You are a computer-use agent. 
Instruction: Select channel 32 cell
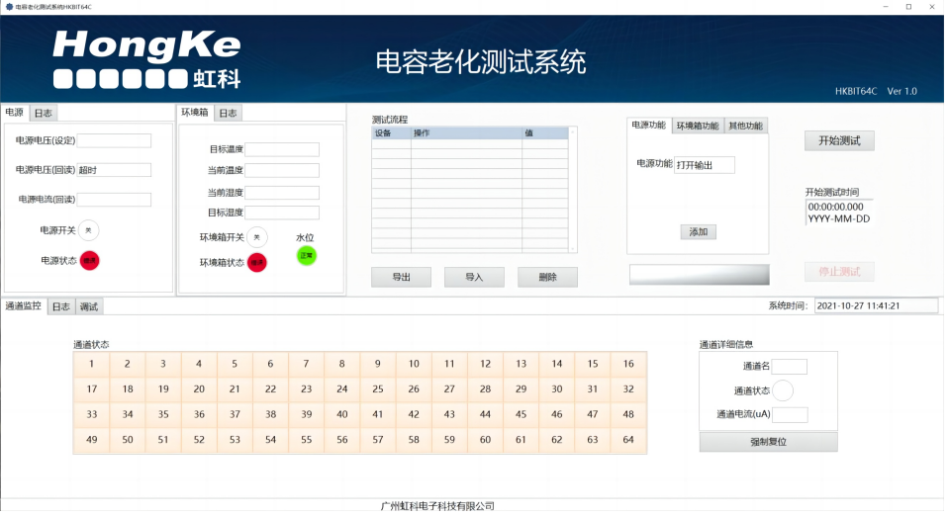coord(628,389)
